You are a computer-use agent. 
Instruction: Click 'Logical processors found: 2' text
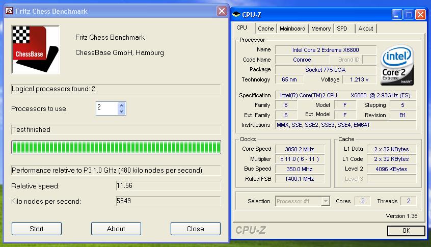tap(53, 89)
